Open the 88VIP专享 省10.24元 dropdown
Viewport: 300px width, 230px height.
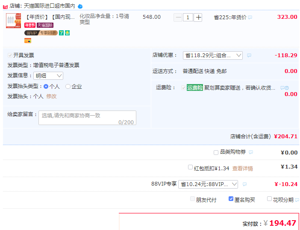[208, 184]
